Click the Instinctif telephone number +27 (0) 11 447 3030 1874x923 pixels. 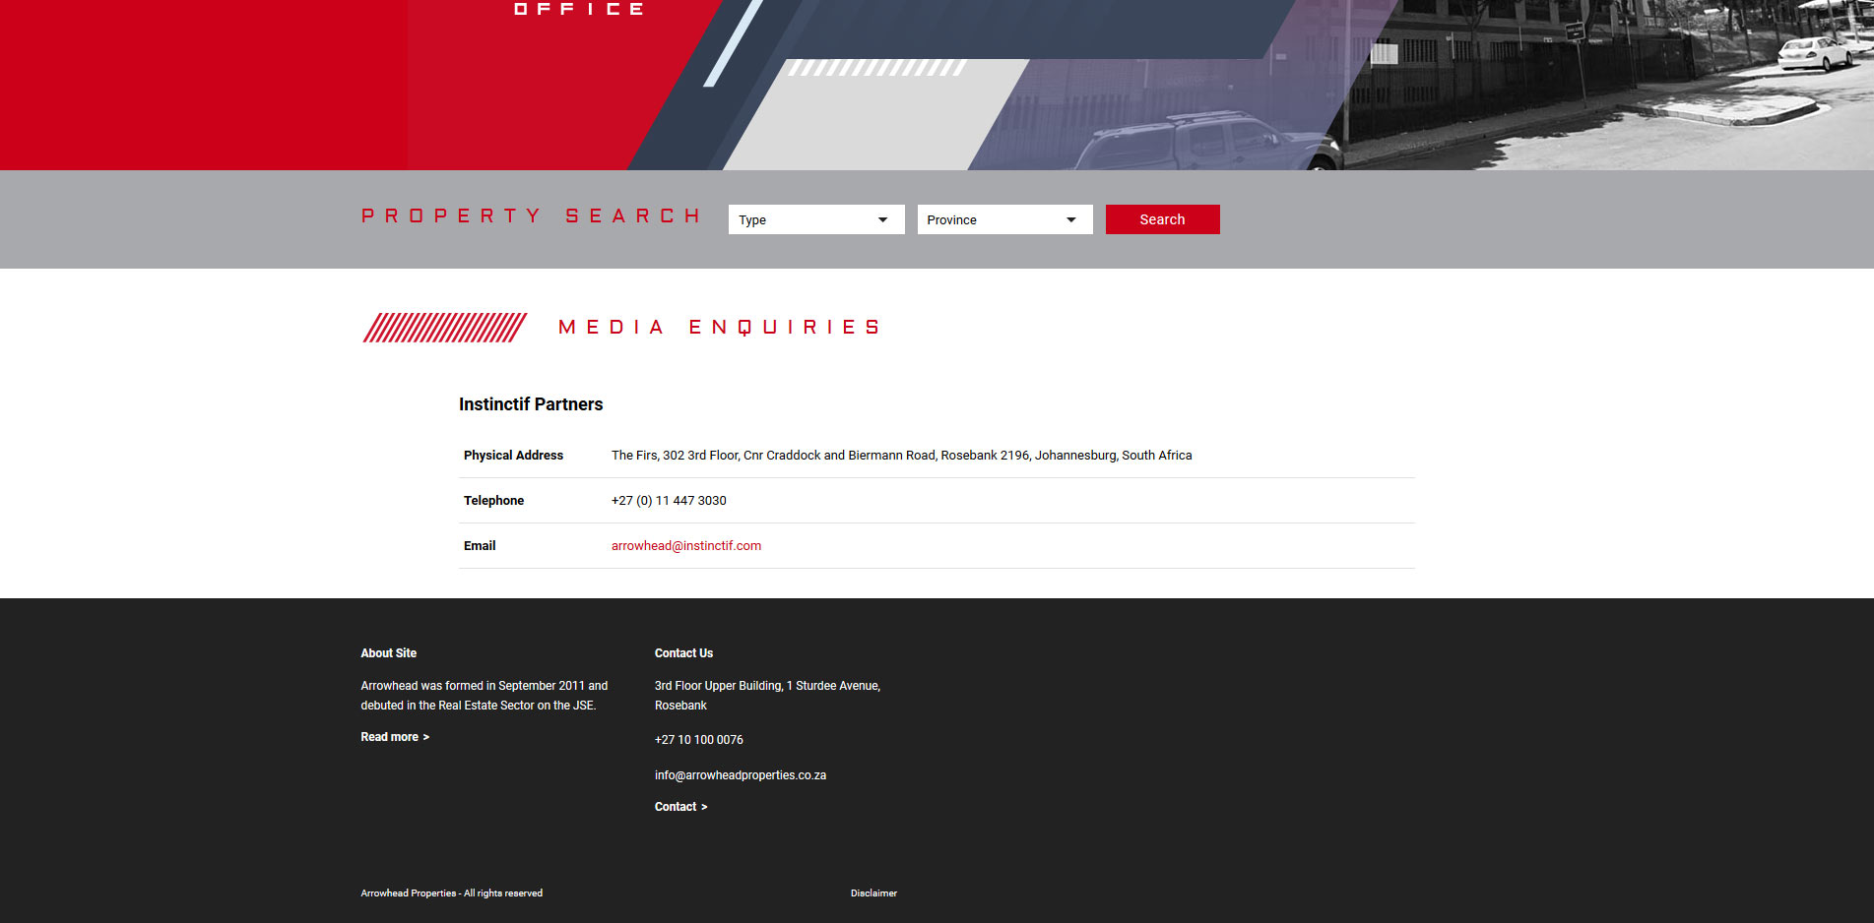point(669,501)
